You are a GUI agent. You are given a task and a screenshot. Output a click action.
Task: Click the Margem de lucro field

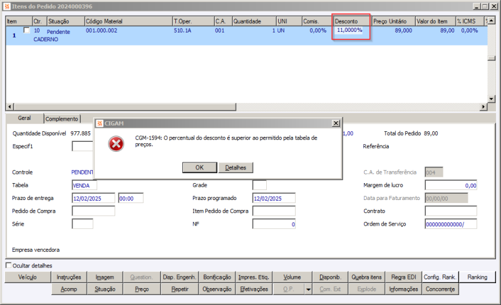(451, 185)
